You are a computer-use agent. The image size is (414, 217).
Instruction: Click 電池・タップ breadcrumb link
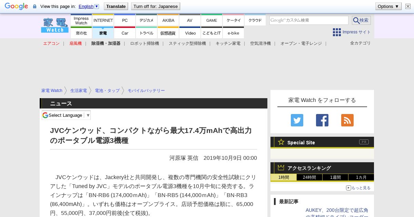pos(107,91)
